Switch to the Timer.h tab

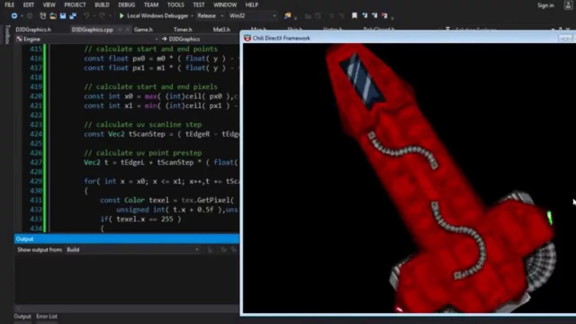[x=183, y=30]
